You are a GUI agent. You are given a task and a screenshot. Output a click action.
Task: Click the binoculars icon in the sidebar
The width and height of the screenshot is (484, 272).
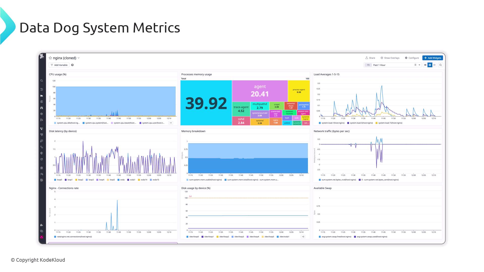[x=42, y=108]
